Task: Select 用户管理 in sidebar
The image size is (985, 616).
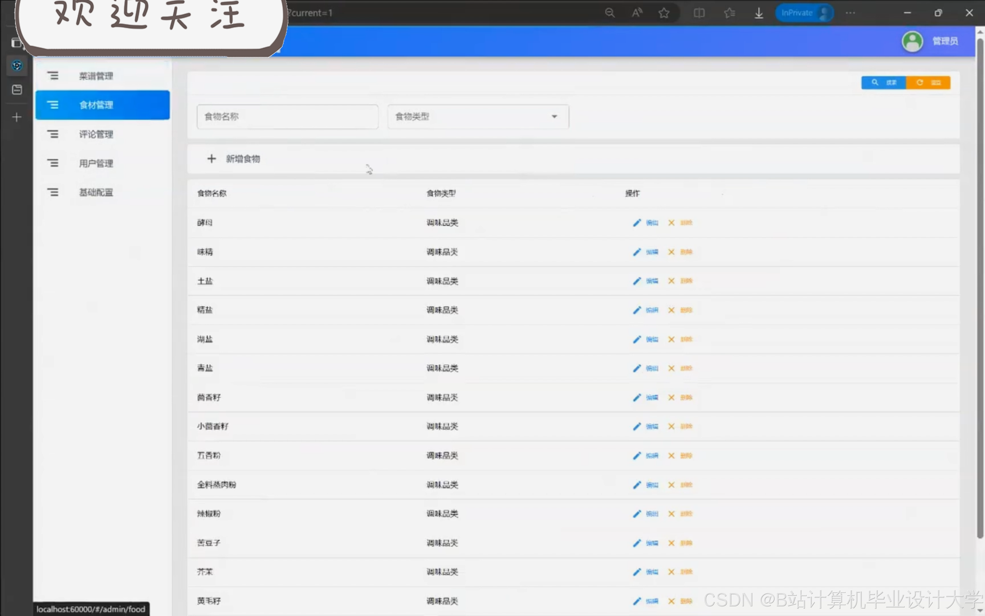Action: click(x=96, y=163)
